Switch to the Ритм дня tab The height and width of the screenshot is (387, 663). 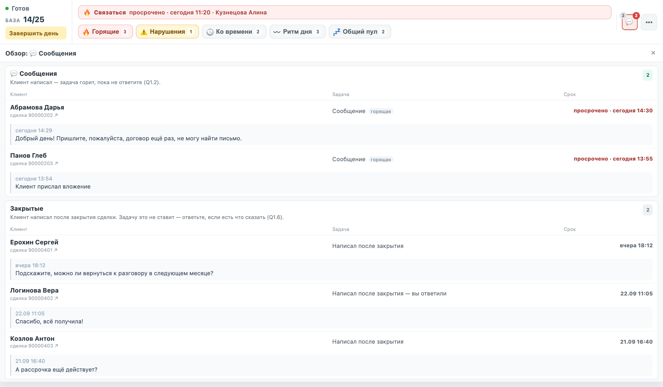pos(297,31)
